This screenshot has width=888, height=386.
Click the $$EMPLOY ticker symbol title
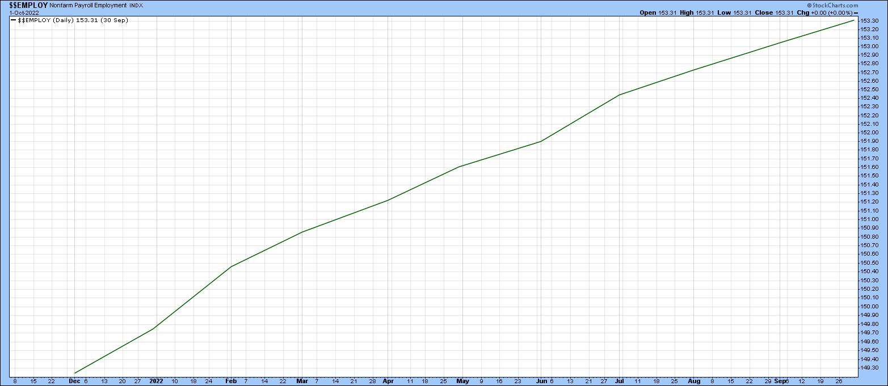(x=28, y=5)
